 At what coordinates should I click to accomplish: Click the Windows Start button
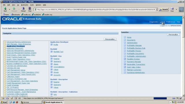pos(4,102)
